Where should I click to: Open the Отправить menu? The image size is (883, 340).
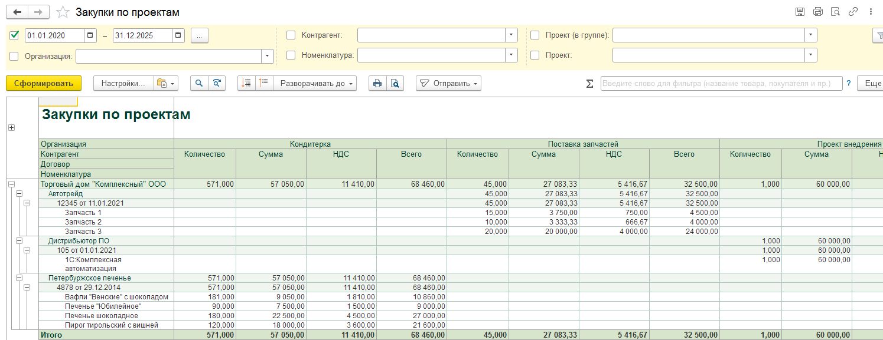[448, 84]
